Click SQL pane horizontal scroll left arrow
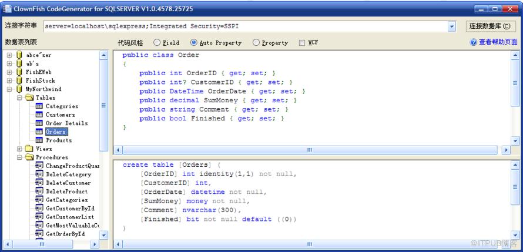The image size is (523, 252). (x=118, y=244)
